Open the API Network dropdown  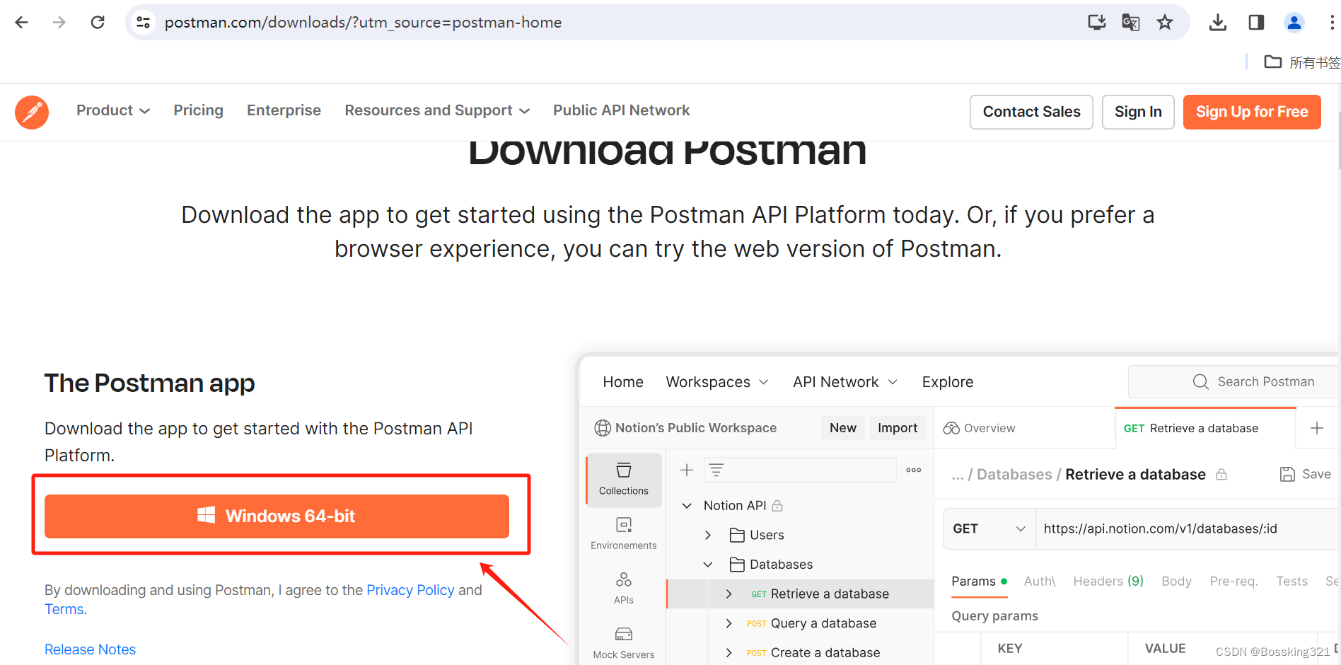click(845, 382)
